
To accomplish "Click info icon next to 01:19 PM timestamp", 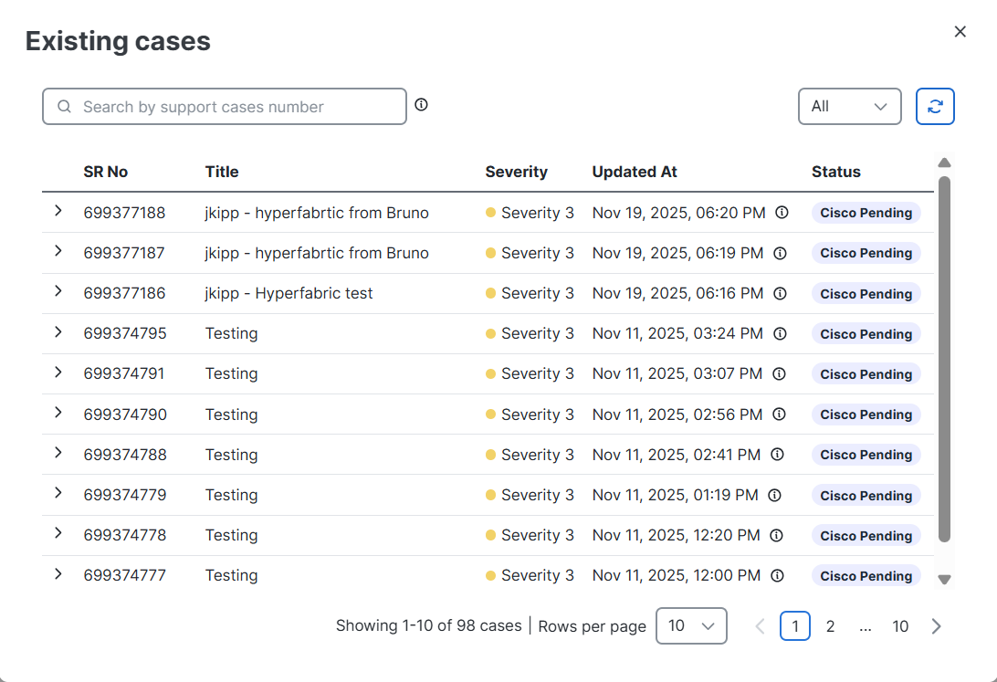I will 774,495.
